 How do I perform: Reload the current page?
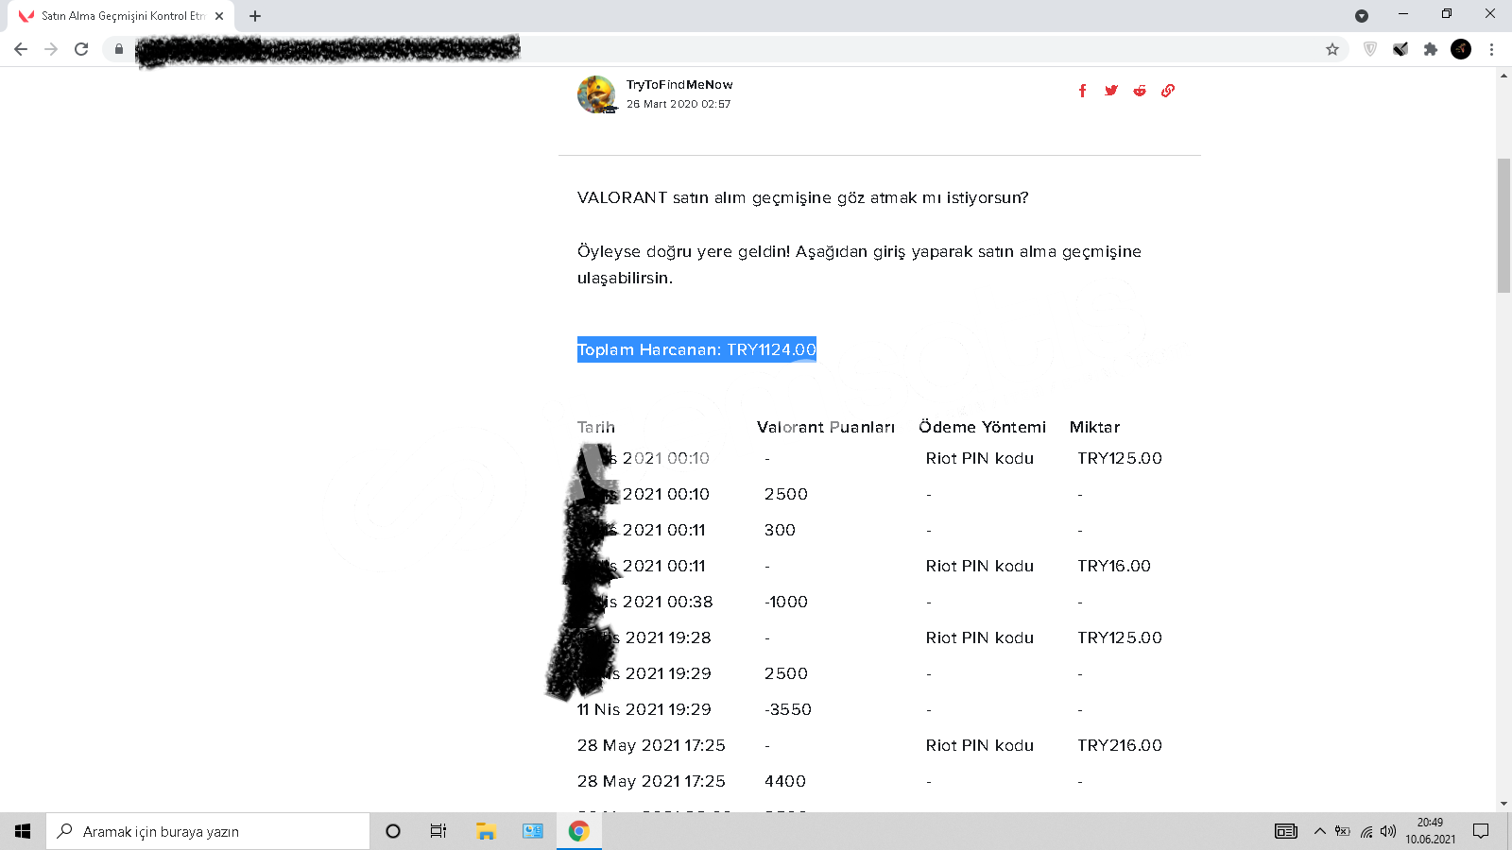click(81, 49)
